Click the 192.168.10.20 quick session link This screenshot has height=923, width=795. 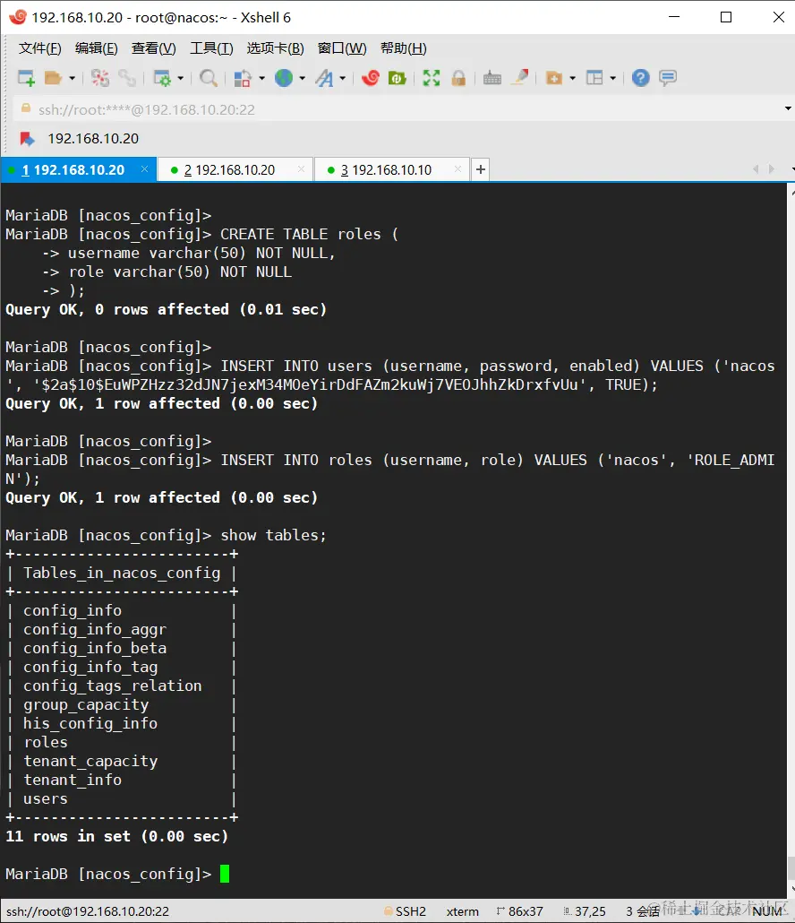click(93, 139)
